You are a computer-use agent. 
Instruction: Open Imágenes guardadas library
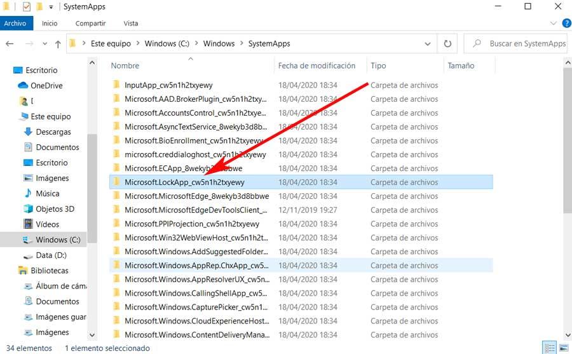(x=61, y=317)
